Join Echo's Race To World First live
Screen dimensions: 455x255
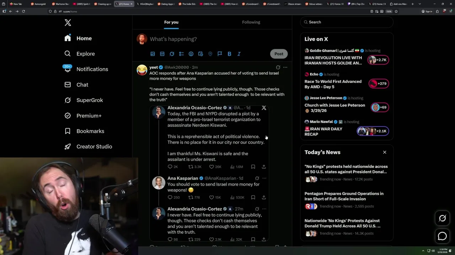[347, 80]
